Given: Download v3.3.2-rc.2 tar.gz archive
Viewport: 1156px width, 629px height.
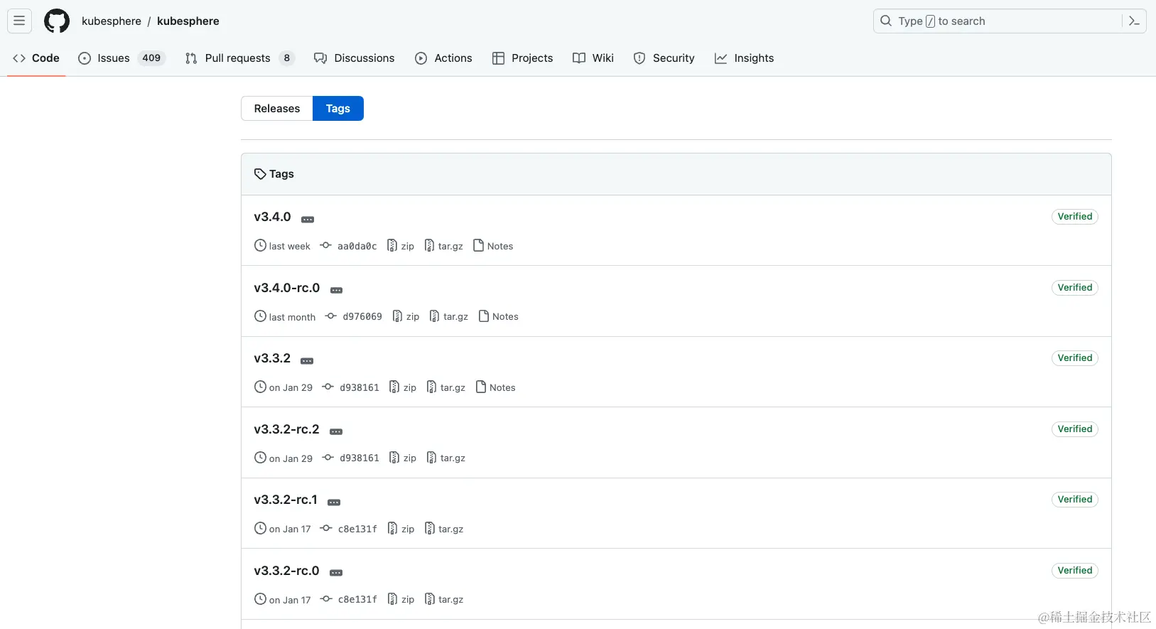Looking at the screenshot, I should [445, 458].
